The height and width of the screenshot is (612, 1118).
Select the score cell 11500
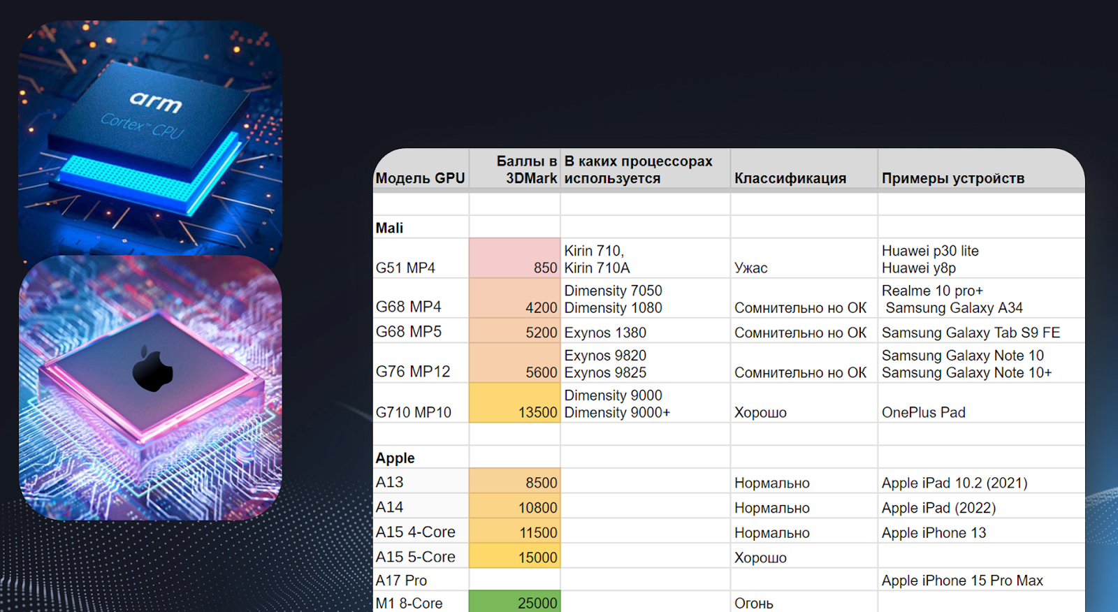coord(514,531)
